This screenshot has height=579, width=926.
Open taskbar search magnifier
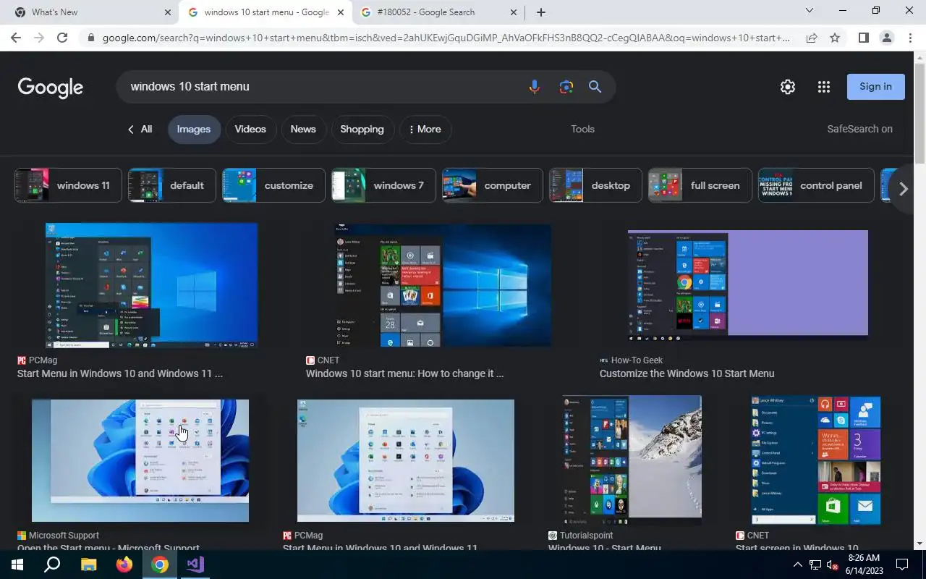pos(52,565)
